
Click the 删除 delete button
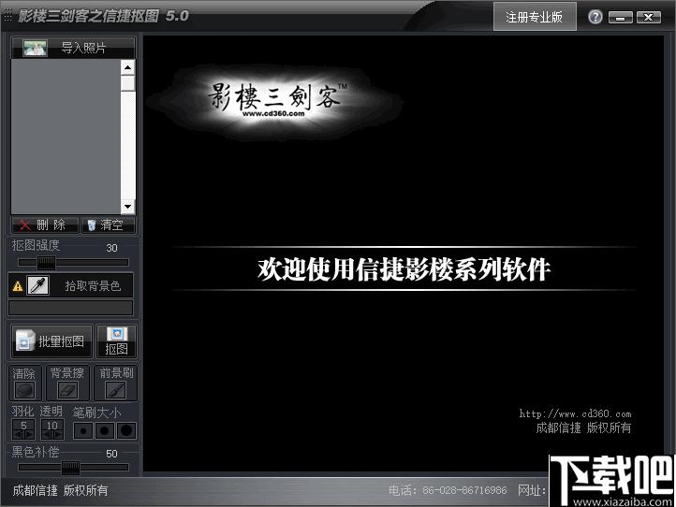(45, 225)
